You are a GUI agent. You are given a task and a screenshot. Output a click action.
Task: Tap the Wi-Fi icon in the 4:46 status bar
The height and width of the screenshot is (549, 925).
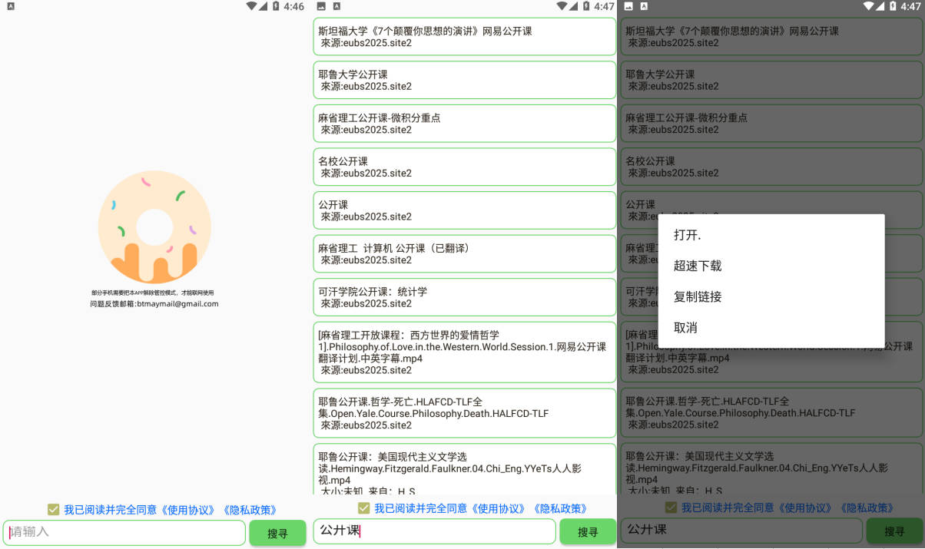252,6
